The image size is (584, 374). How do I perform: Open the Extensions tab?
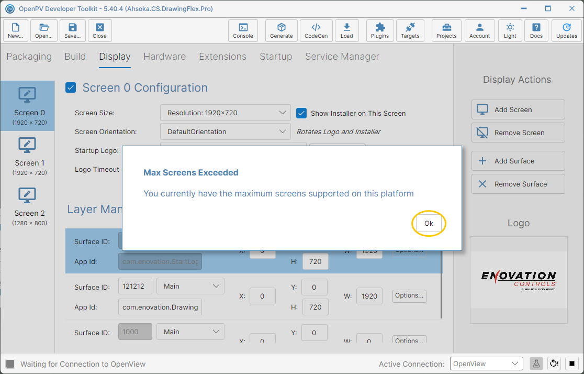point(223,57)
